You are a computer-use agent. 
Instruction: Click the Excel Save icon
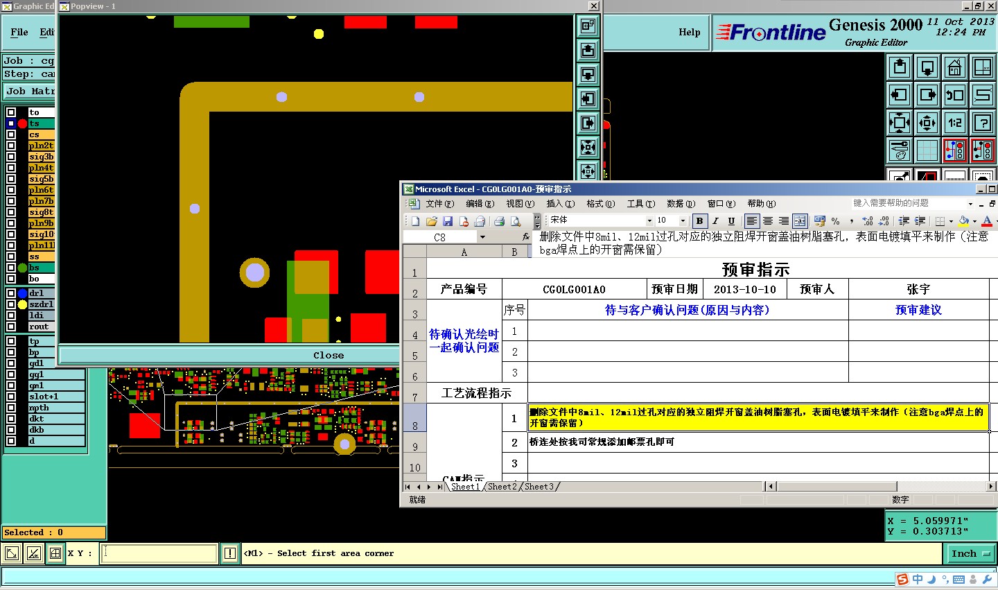(x=448, y=221)
